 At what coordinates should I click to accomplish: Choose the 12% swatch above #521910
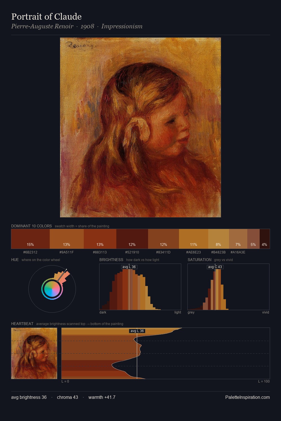(x=132, y=239)
